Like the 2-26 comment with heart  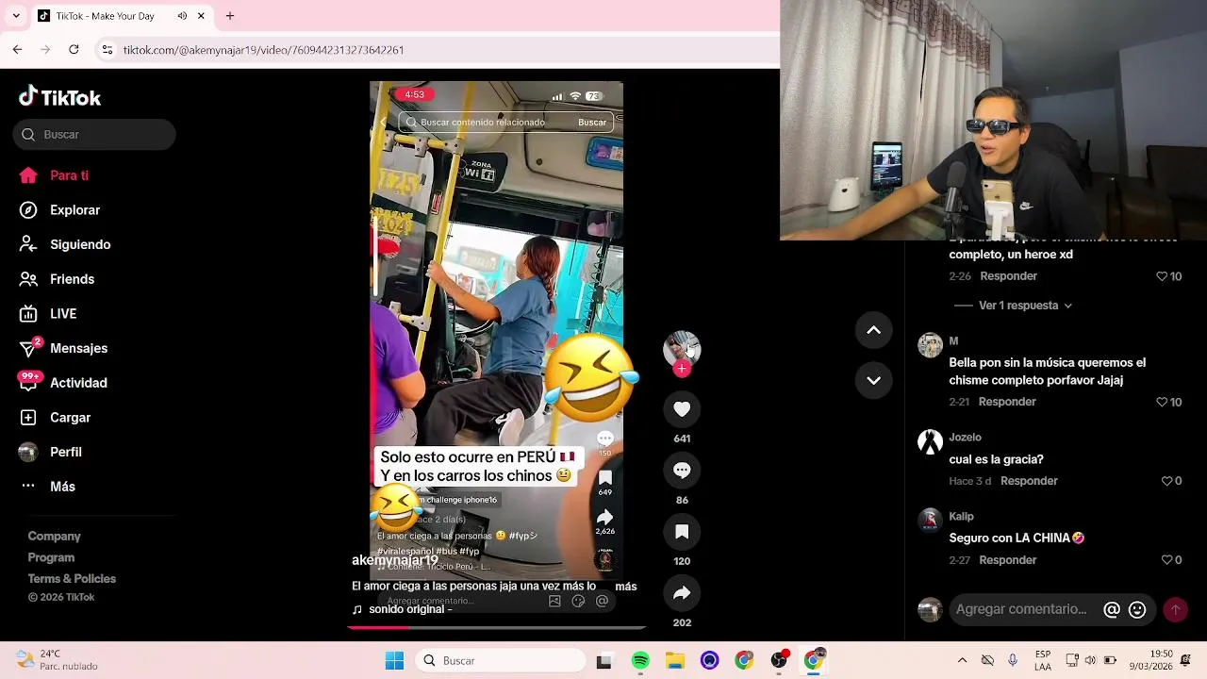(1162, 276)
